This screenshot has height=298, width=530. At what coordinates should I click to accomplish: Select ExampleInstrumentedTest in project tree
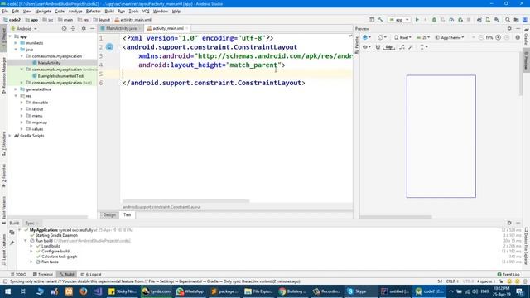60,76
